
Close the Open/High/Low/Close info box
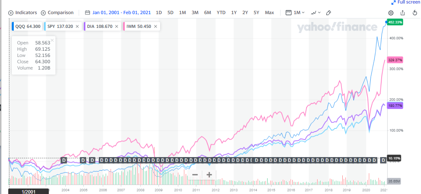coord(52,40)
